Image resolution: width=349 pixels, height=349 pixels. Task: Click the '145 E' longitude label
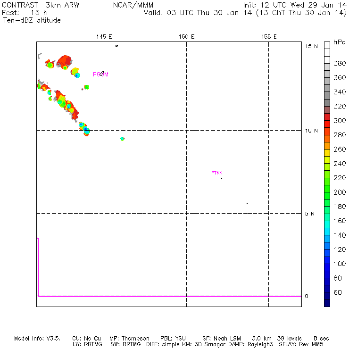point(104,36)
